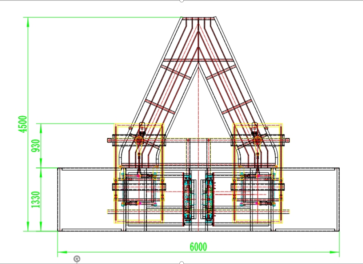Select the 930 dimension label
This screenshot has height=264, width=363.
point(36,145)
